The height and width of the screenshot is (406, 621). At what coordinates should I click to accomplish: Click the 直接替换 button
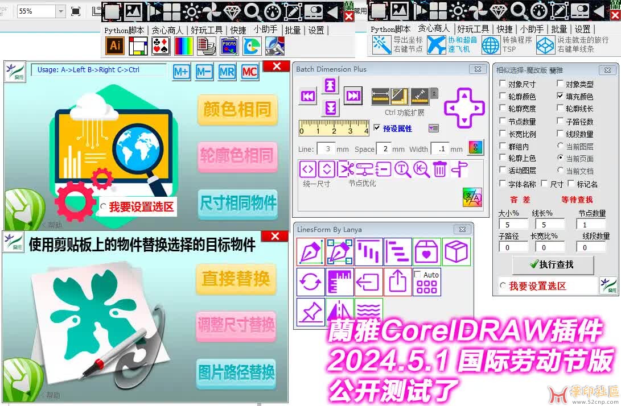pos(236,279)
